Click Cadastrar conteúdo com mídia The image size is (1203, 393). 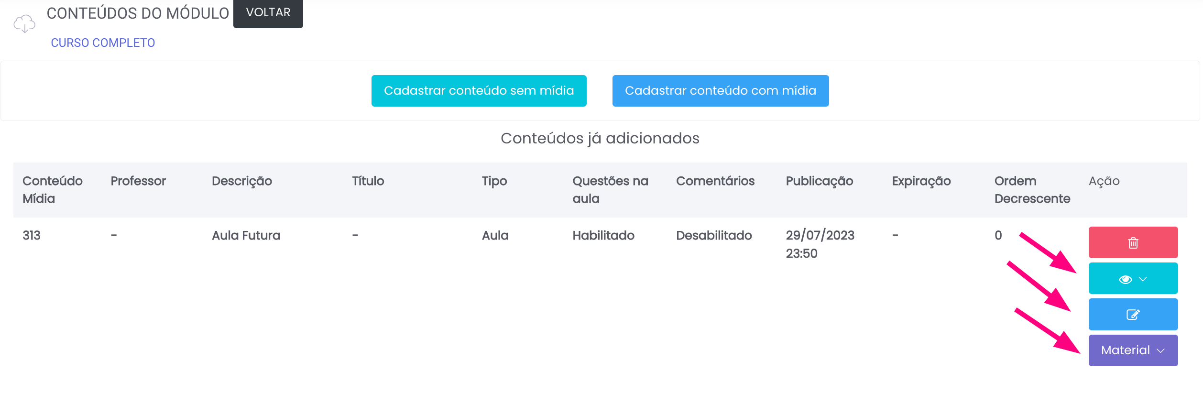720,91
